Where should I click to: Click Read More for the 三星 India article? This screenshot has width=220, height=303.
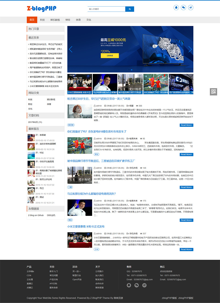(186, 187)
